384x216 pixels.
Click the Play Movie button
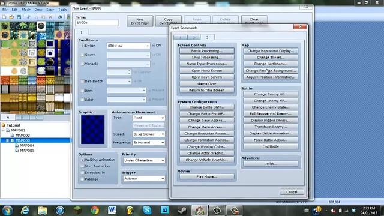point(206,176)
